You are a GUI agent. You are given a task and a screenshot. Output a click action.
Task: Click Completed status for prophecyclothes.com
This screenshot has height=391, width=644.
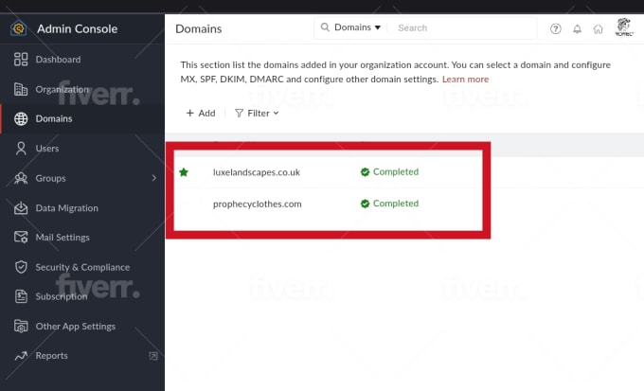point(396,204)
